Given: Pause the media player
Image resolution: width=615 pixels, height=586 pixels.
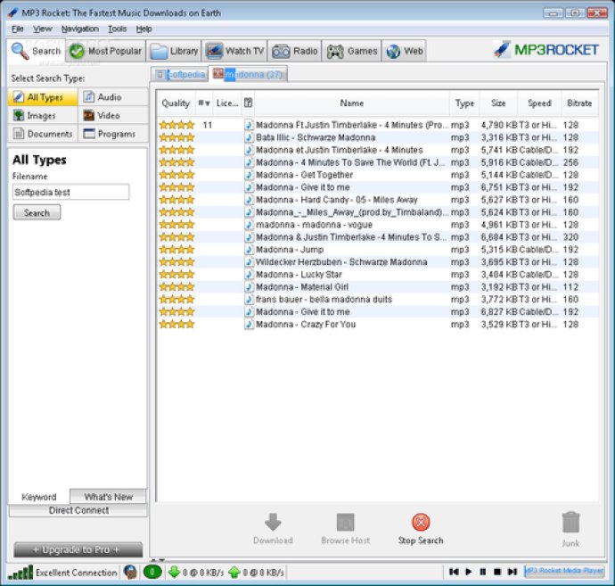Looking at the screenshot, I should [x=483, y=572].
